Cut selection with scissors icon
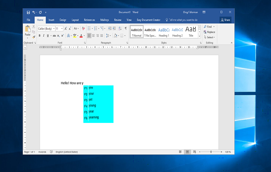Viewport: 271px width, 172px height. [x=34, y=26]
